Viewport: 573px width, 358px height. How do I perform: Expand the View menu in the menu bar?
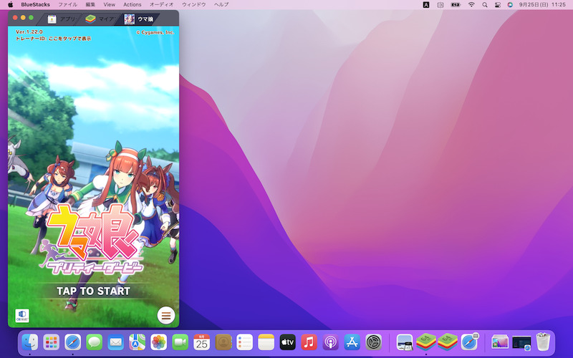coord(109,4)
